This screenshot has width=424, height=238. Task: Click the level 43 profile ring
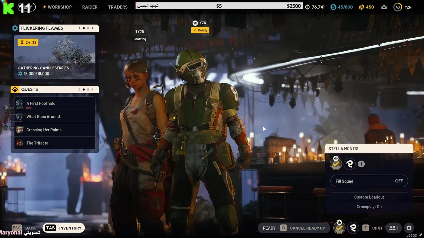pyautogui.click(x=398, y=7)
